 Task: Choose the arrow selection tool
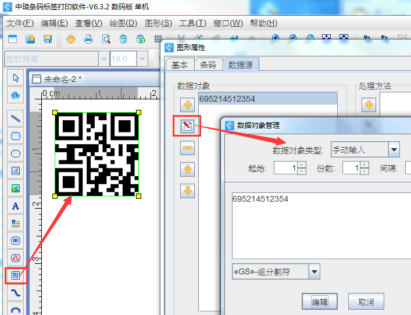16,78
